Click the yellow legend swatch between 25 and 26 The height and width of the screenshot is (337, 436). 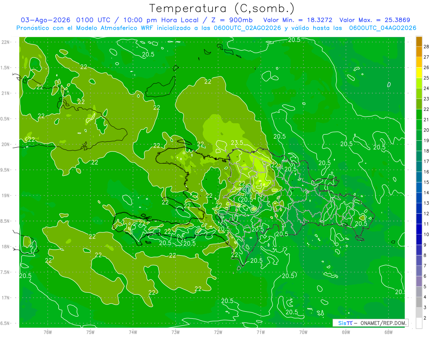coord(419,73)
